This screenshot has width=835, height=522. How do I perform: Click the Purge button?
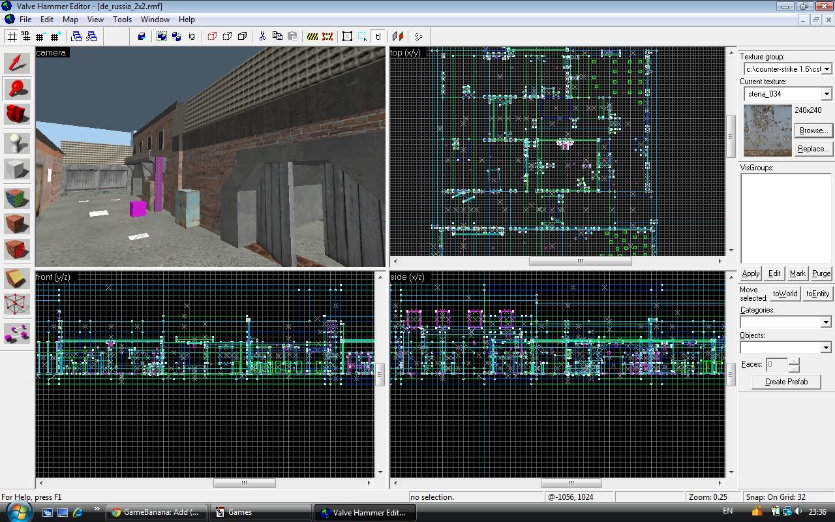pos(821,273)
